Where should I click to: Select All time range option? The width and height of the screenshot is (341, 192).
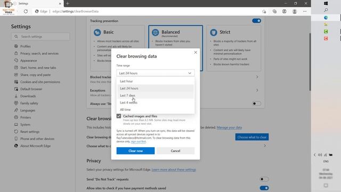156,109
